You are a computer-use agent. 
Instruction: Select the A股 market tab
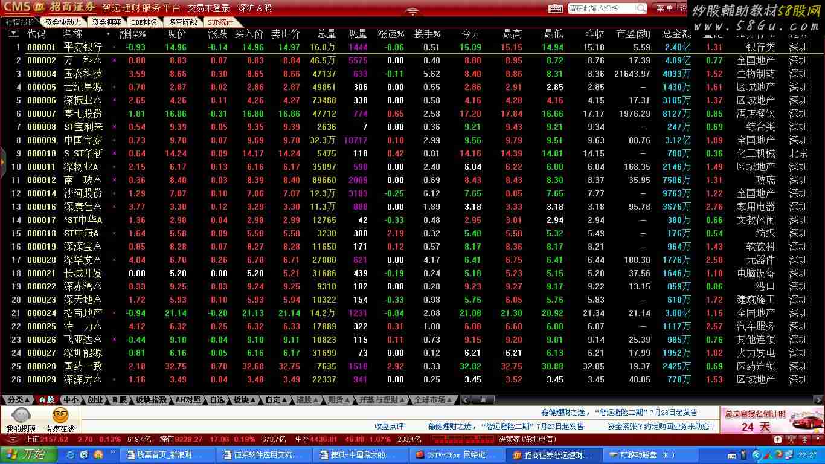pos(47,400)
